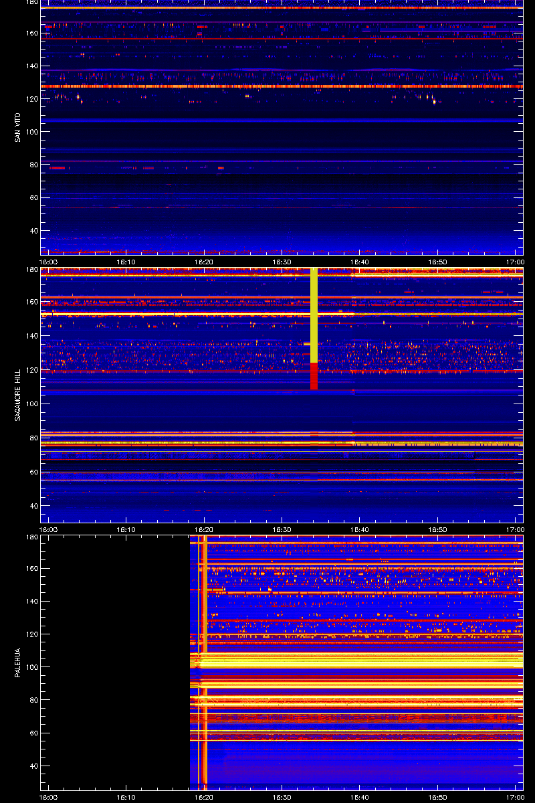The image size is (535, 803).
Task: Click 16:30 under the Palehua panel
Action: 282,798
